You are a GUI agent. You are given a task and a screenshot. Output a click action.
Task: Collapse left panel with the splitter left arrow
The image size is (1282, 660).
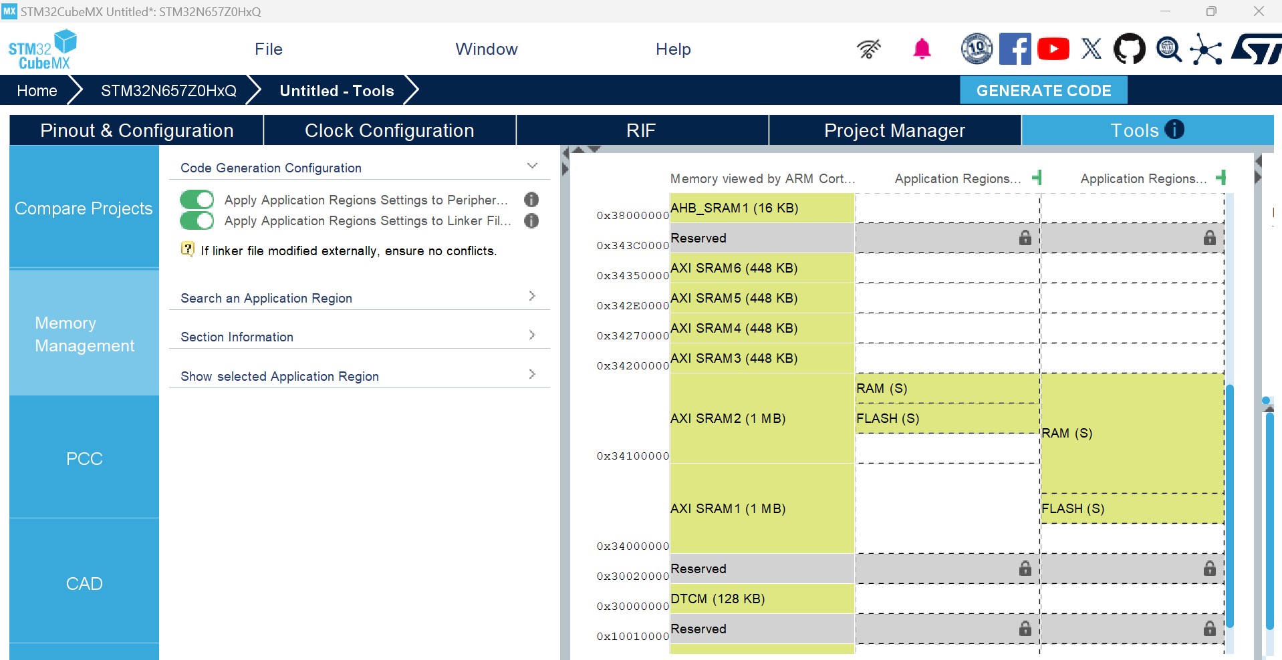pos(565,154)
